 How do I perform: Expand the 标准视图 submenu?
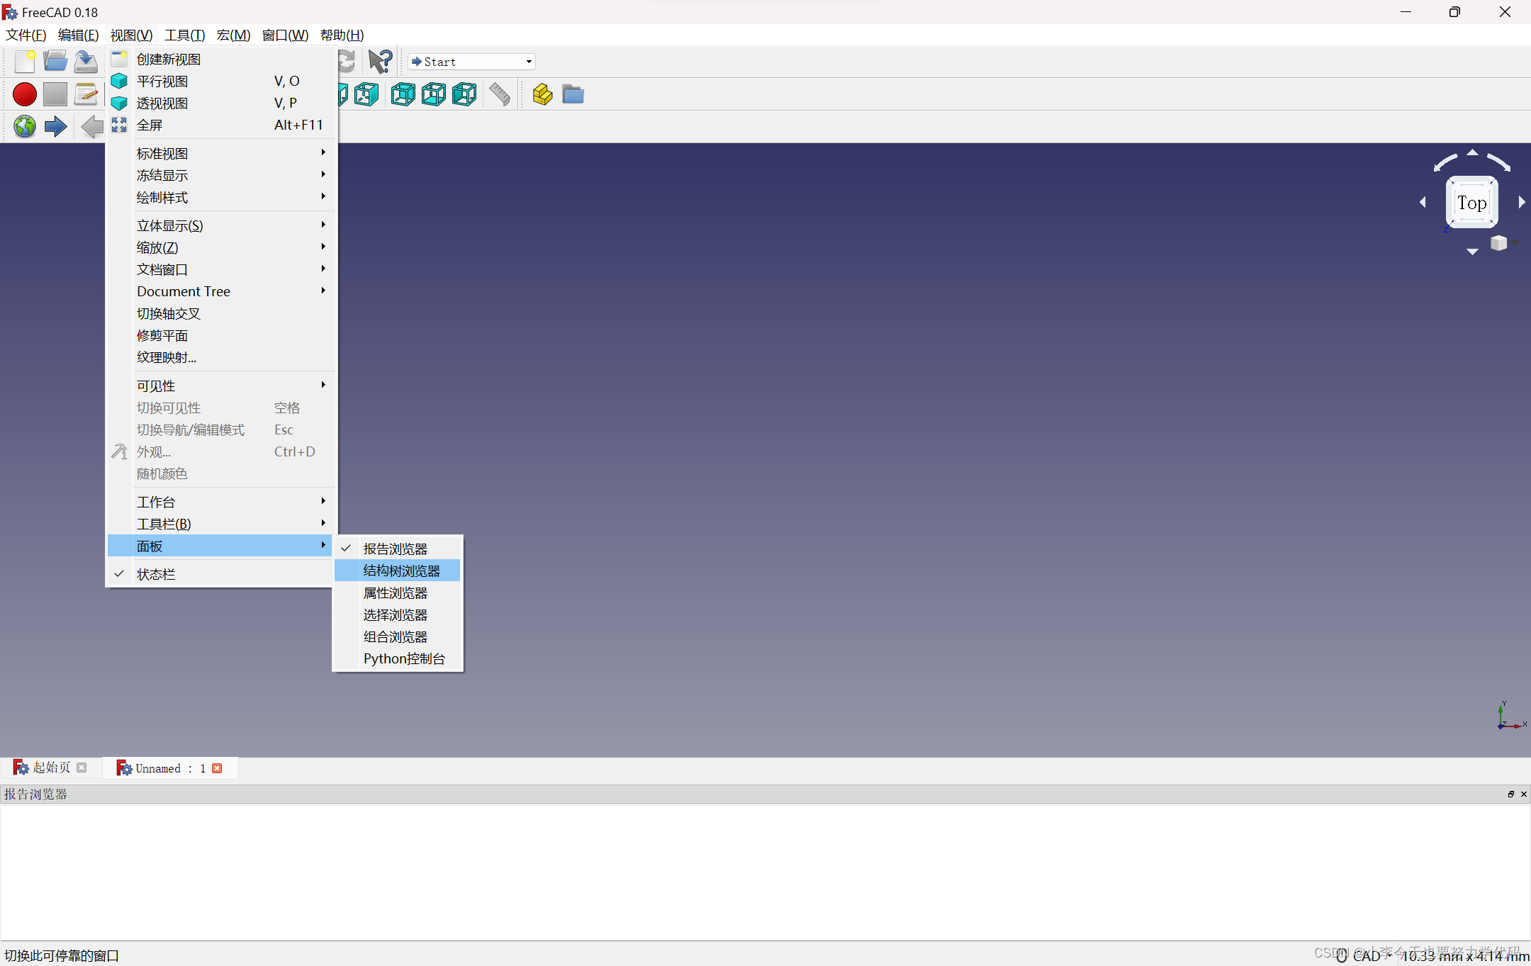point(162,153)
